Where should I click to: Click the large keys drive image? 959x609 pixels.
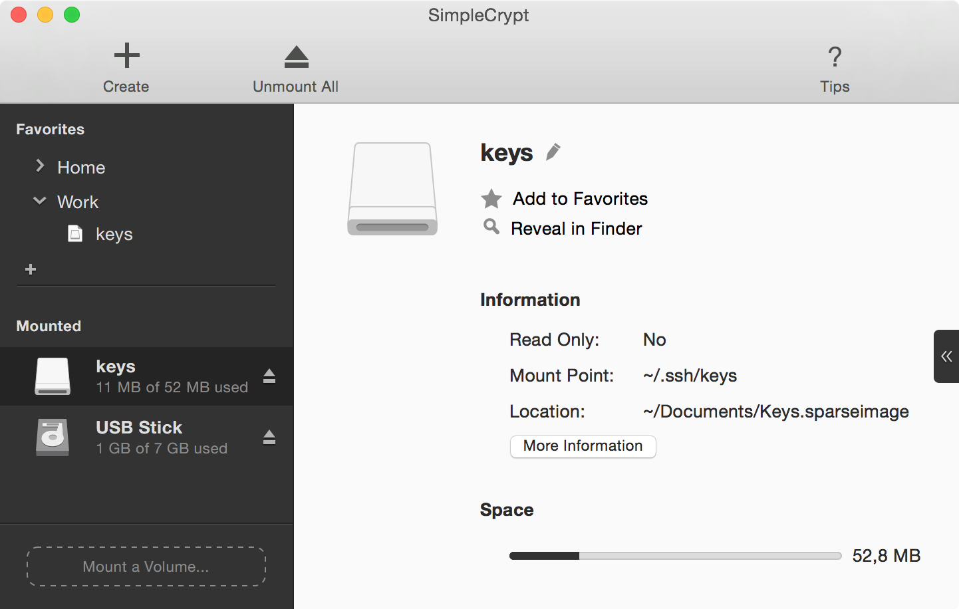392,189
